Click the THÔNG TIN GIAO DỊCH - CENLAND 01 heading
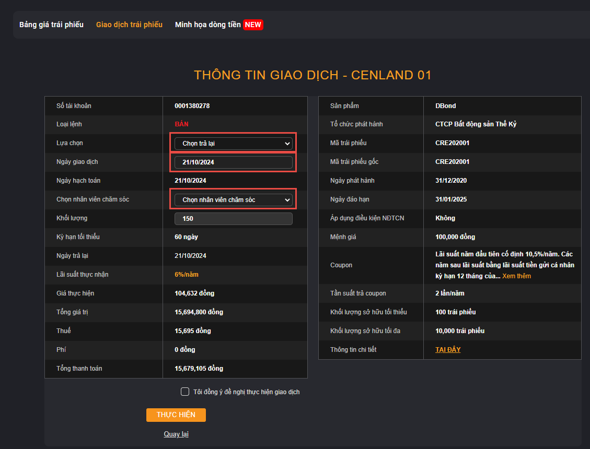The height and width of the screenshot is (449, 590). [x=313, y=75]
